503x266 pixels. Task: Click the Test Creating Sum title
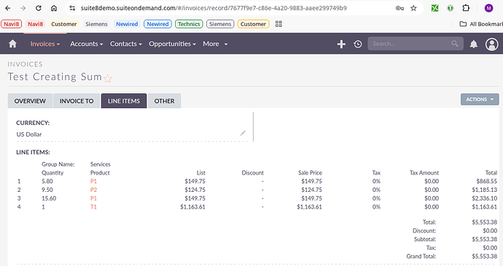coord(55,77)
